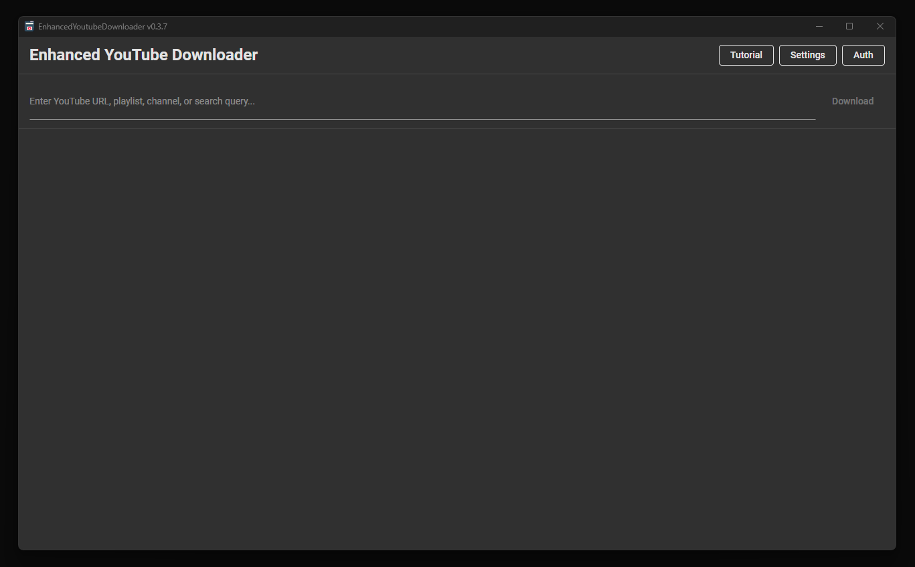Click the header space left of Tutorial
This screenshot has width=915, height=567.
click(x=489, y=55)
